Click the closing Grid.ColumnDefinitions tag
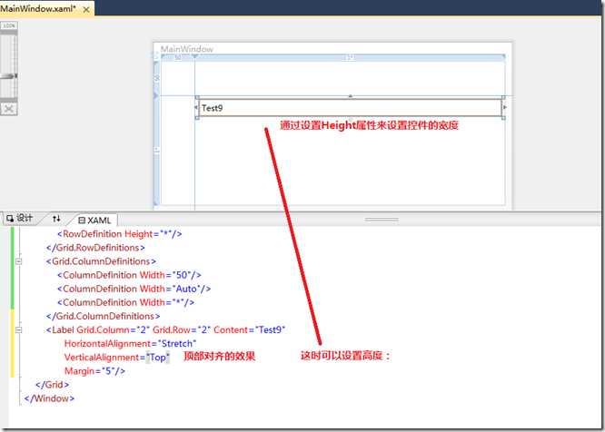This screenshot has height=432, width=605. (103, 316)
